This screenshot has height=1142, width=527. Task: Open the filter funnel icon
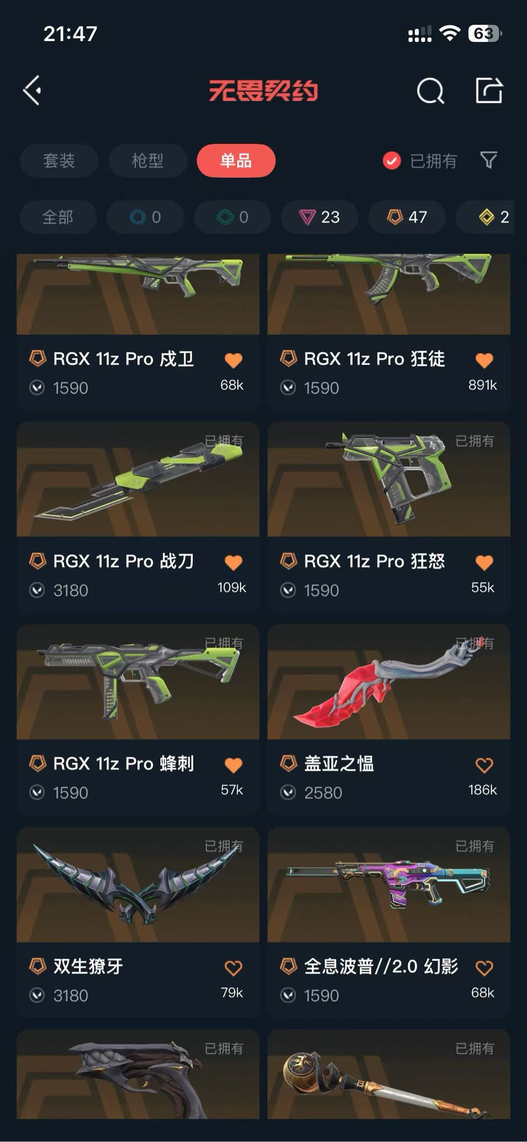pos(488,160)
